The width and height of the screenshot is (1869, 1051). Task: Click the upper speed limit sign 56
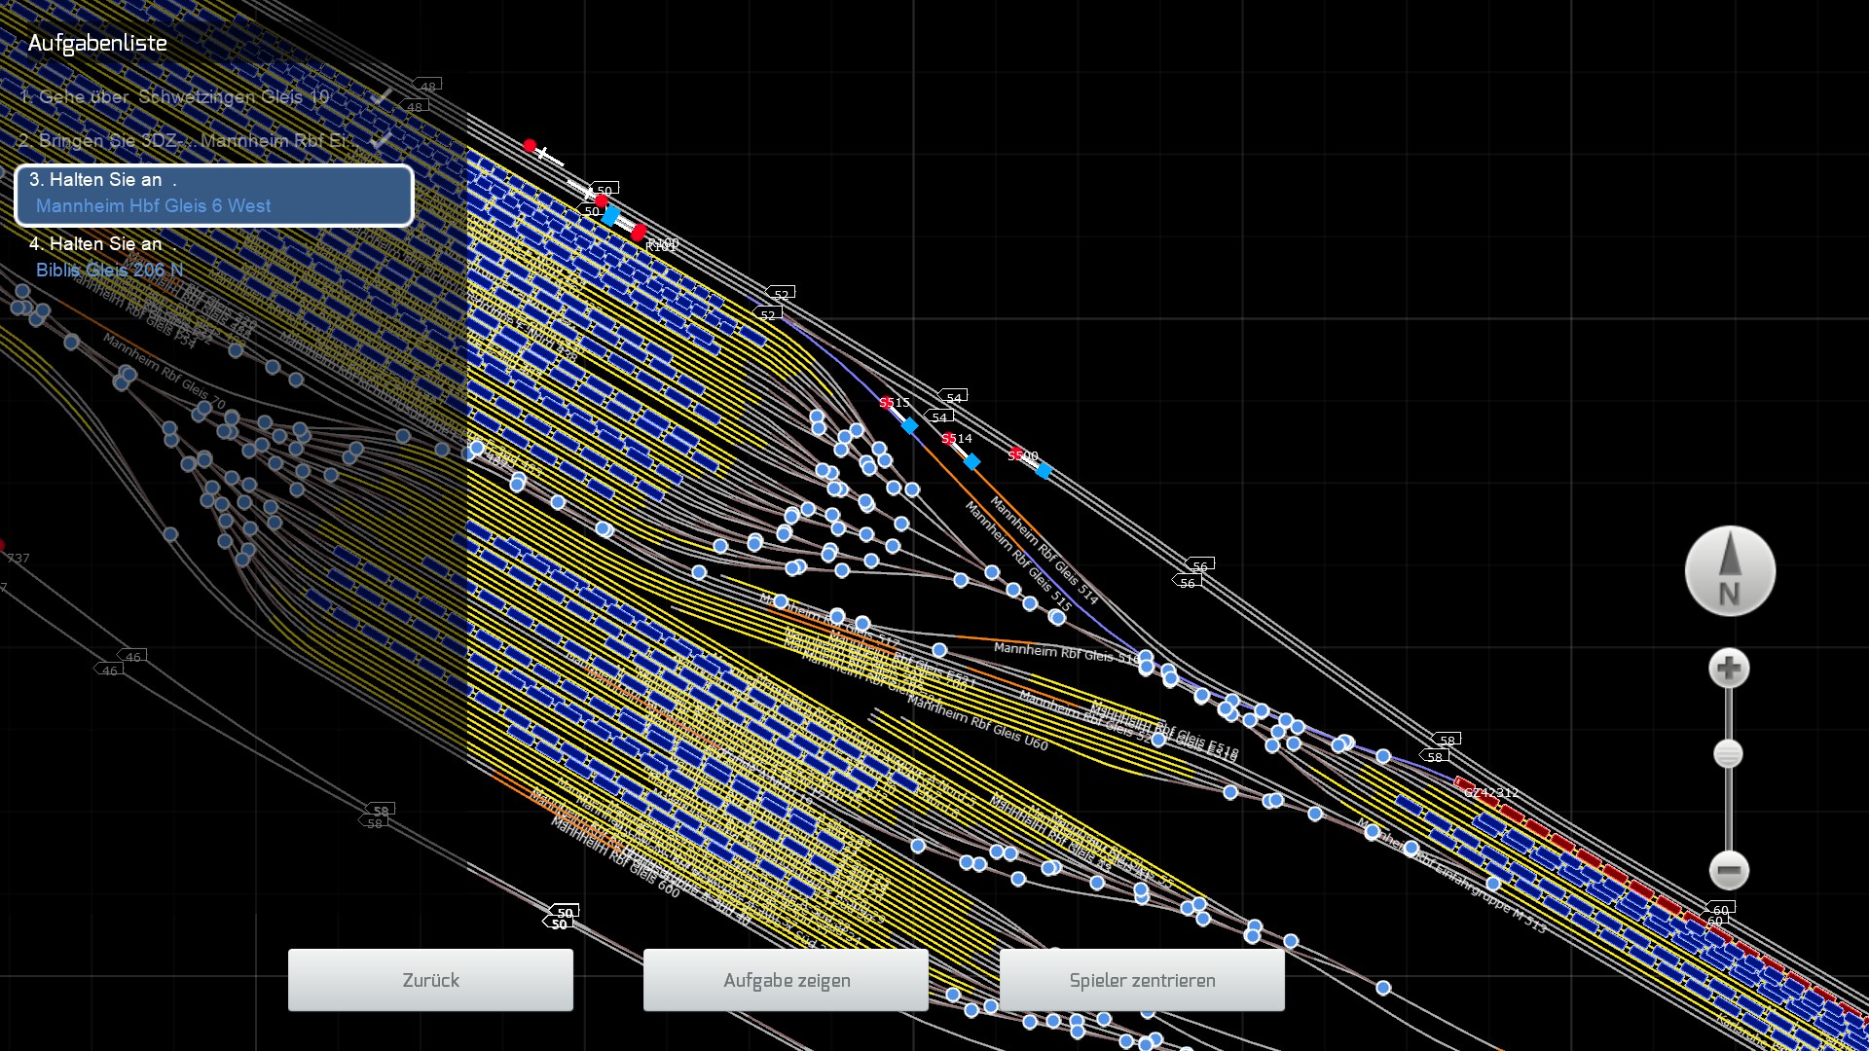point(1201,565)
